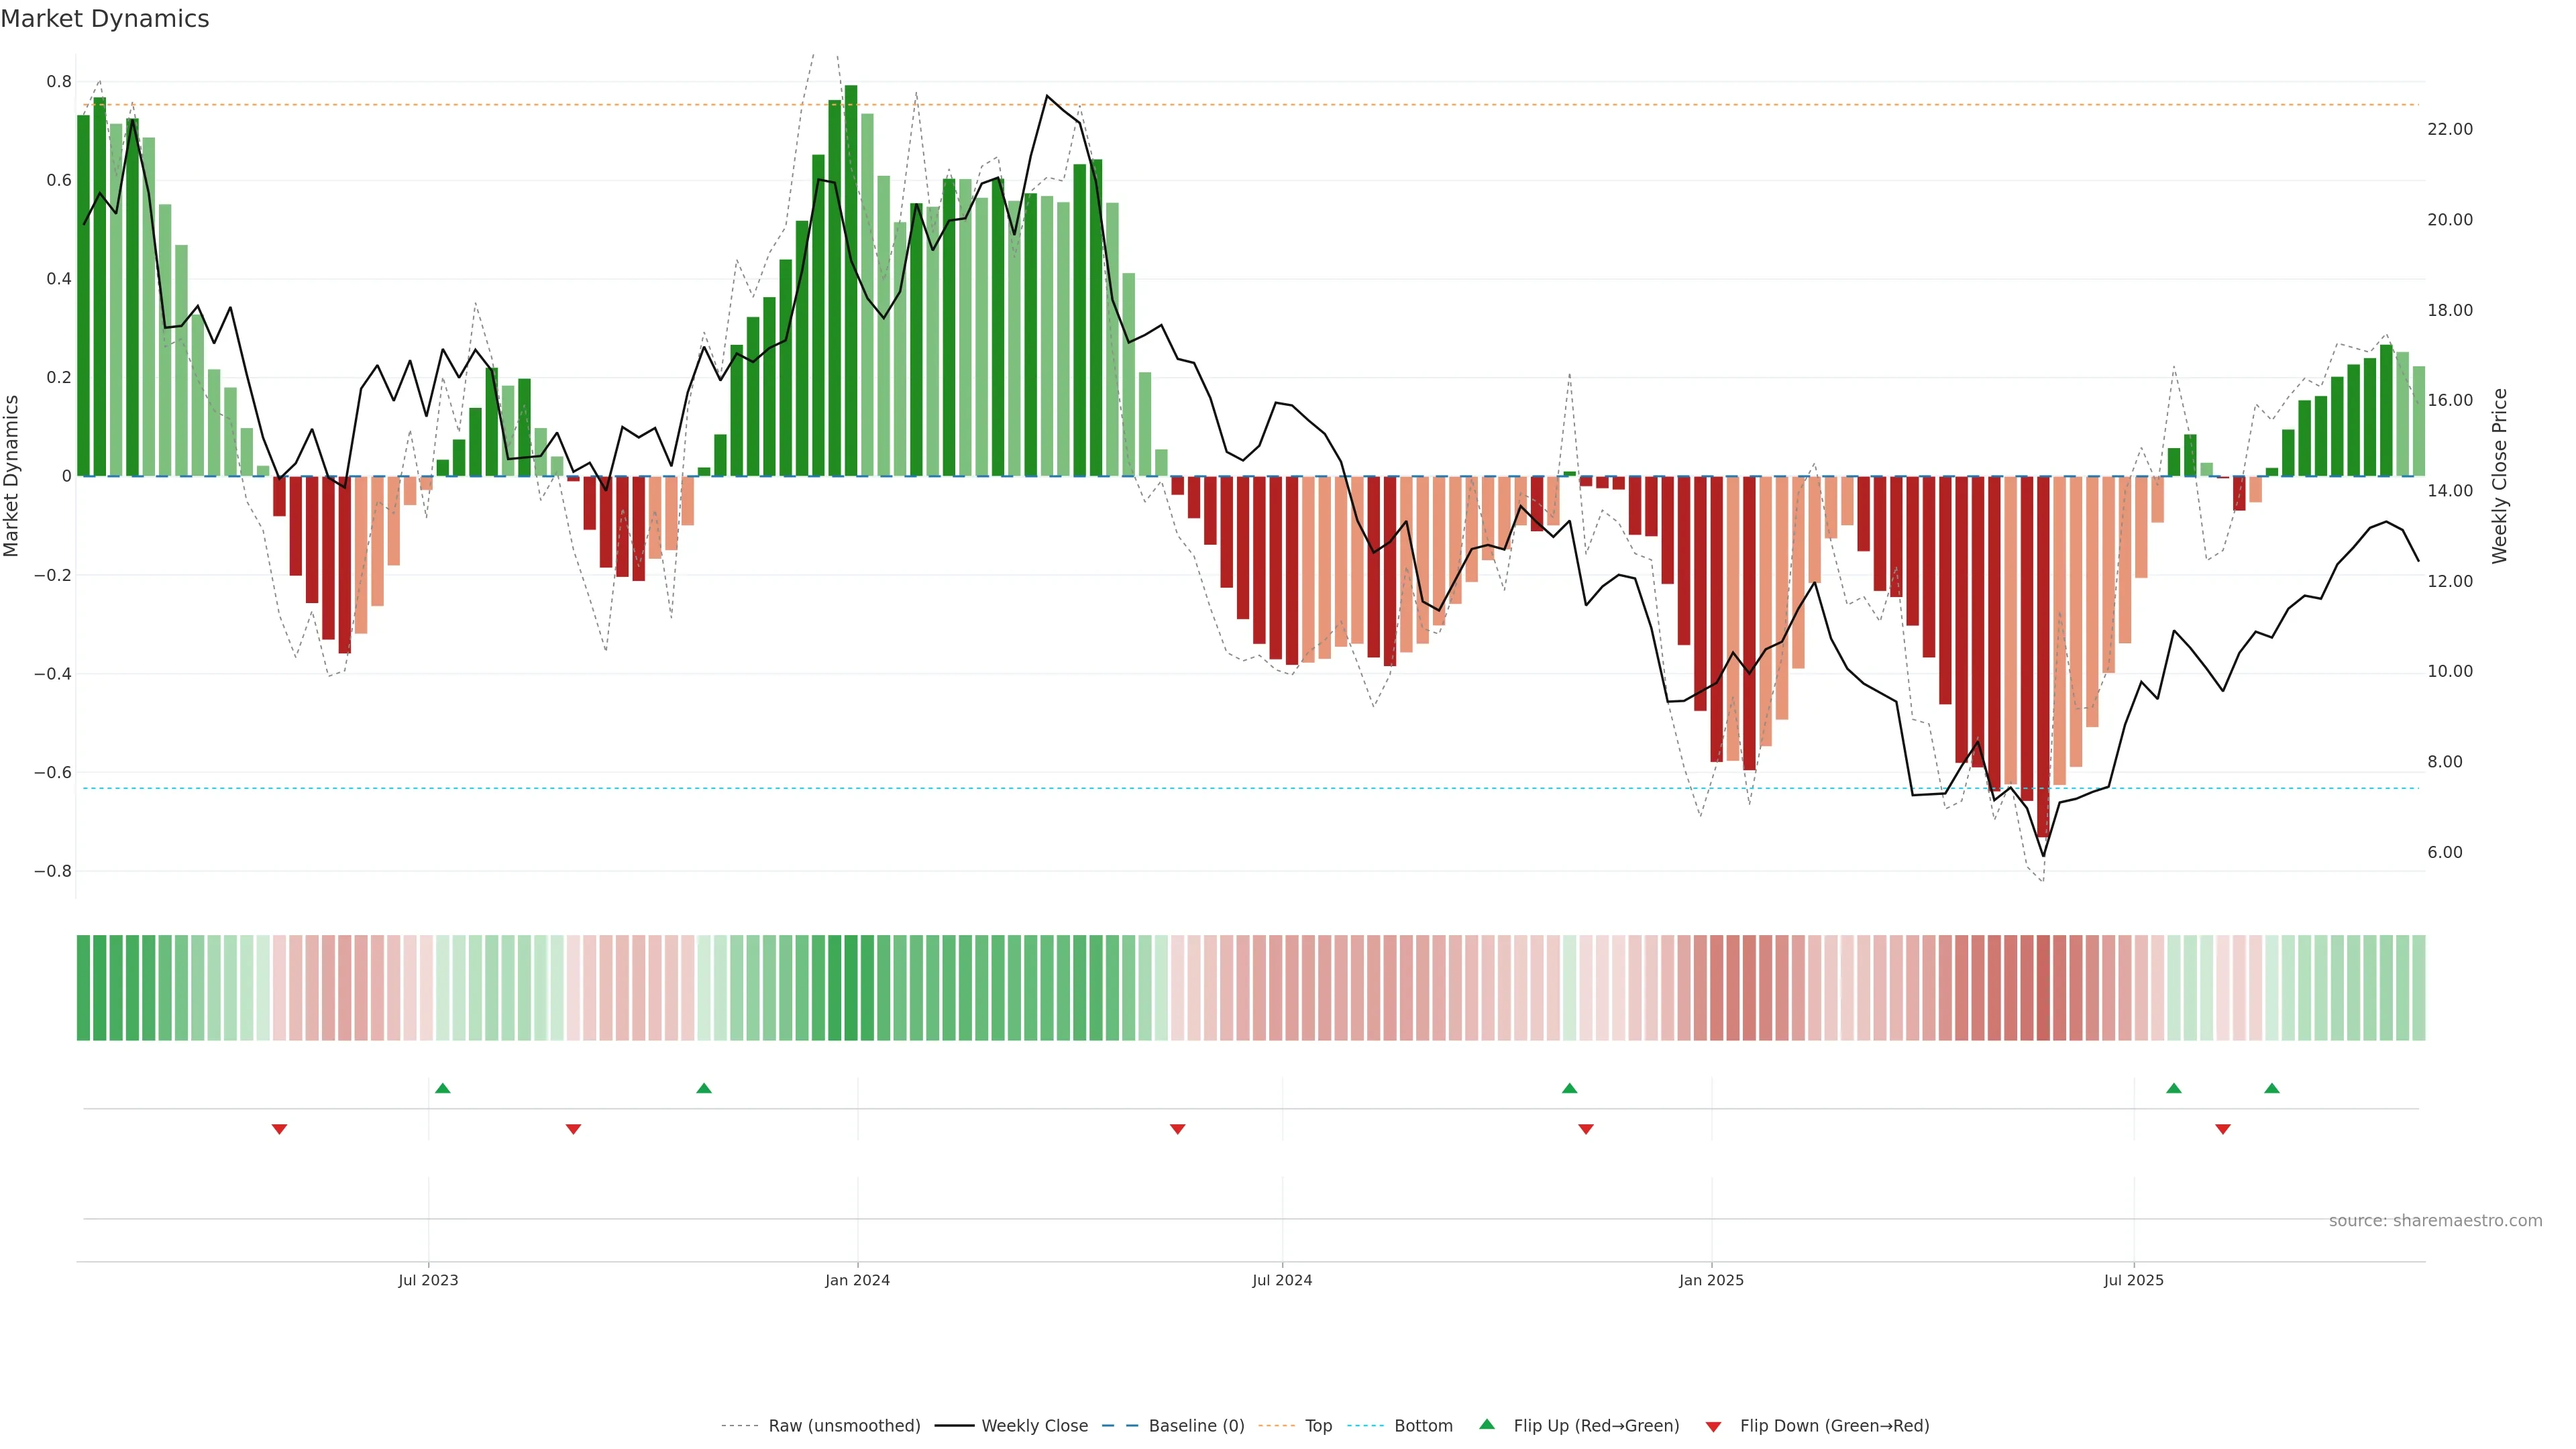Click the Market Dynamics chart title

coord(105,19)
